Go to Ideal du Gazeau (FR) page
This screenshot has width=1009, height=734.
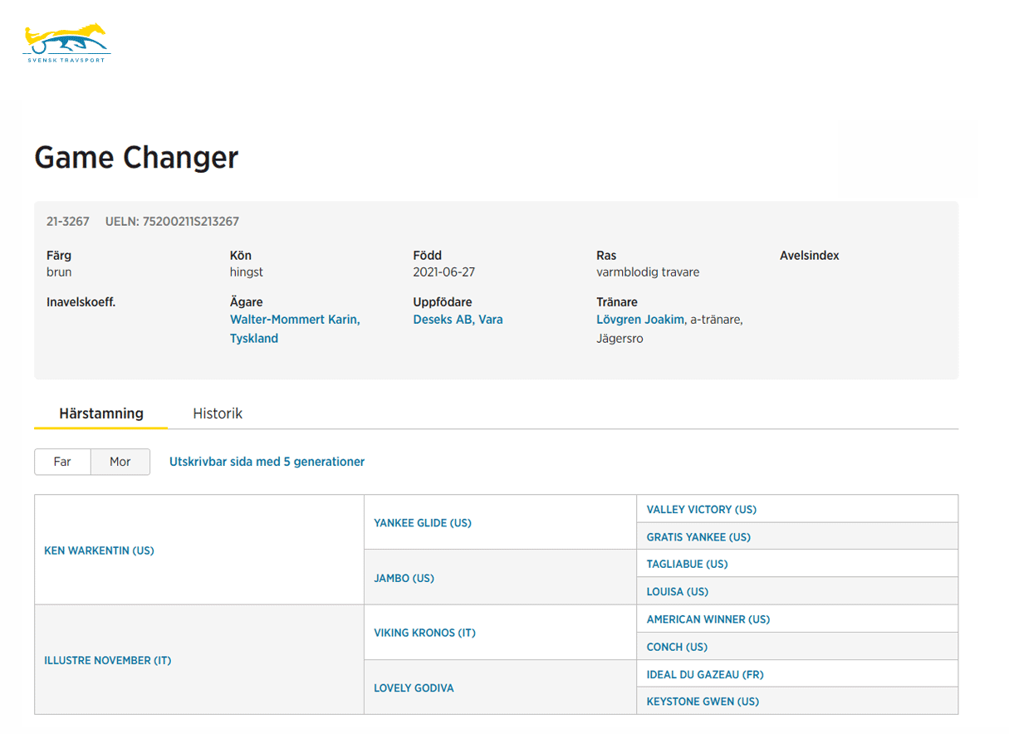click(704, 674)
